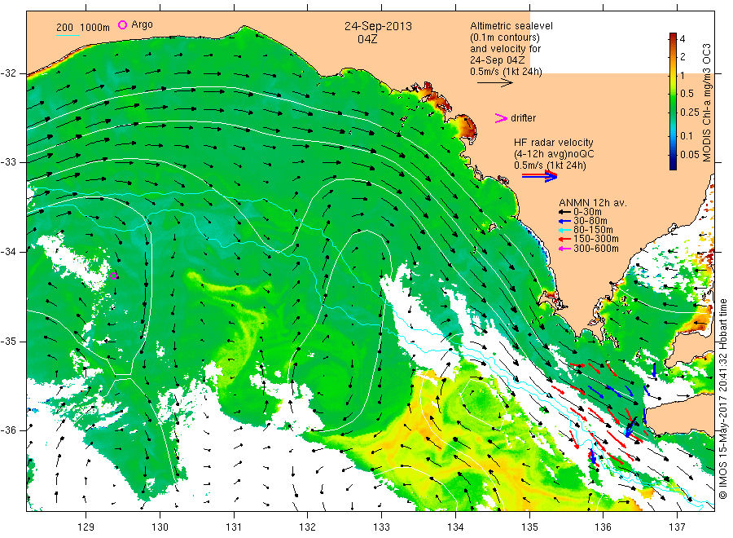Click the longitude label 131
733x538 pixels.
pos(234,527)
